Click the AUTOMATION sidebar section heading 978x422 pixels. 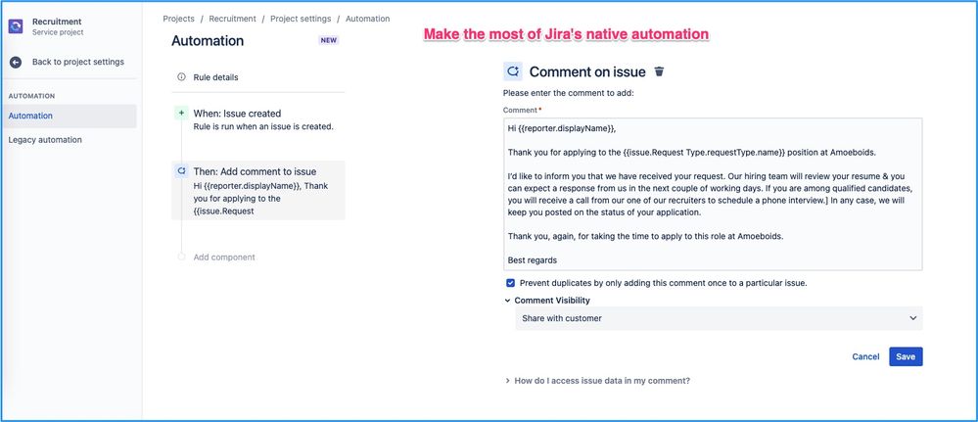(31, 96)
